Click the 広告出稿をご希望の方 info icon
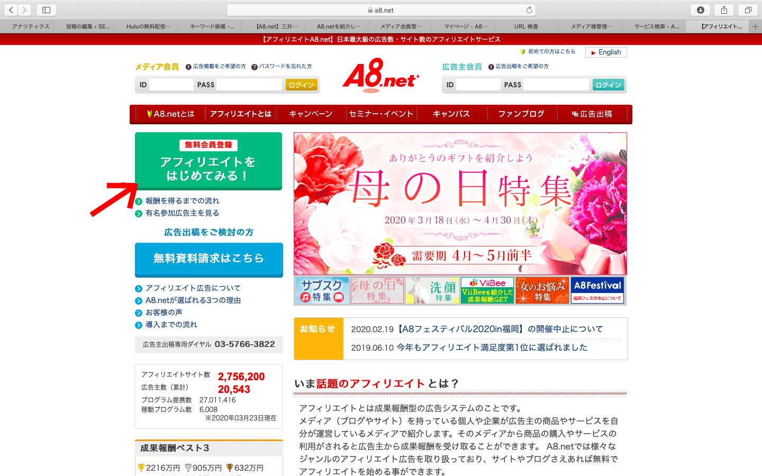 pyautogui.click(x=491, y=67)
